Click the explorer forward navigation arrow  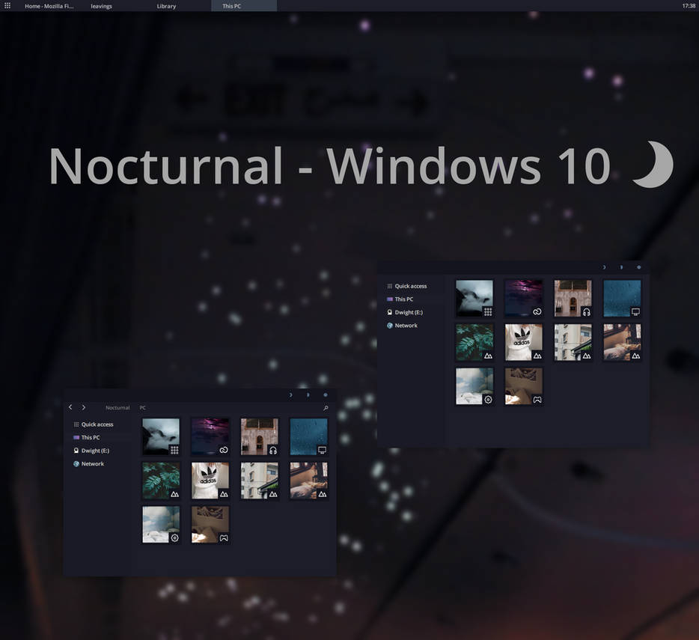(x=83, y=408)
